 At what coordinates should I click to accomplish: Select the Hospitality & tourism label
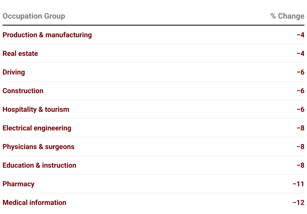(x=36, y=109)
